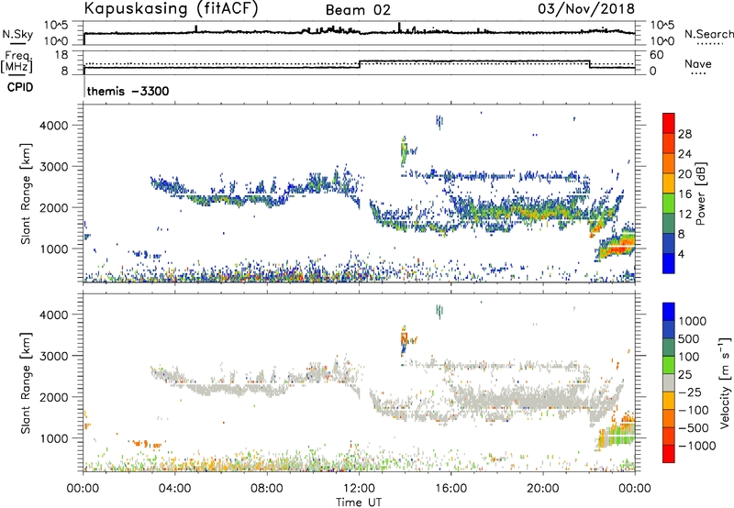Click the noise spike near 14:00 in sky noise panel
734x508 pixels.
coord(399,28)
